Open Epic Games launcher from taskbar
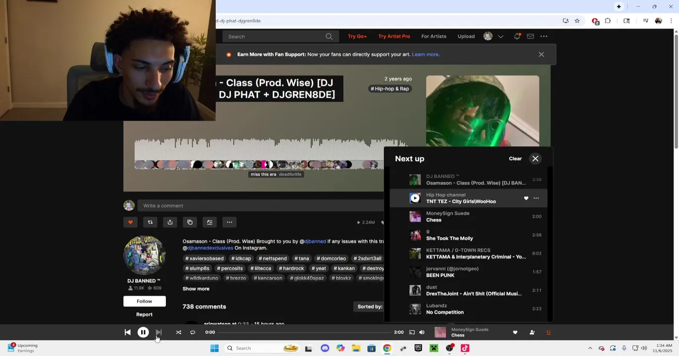679x356 pixels. [x=418, y=348]
